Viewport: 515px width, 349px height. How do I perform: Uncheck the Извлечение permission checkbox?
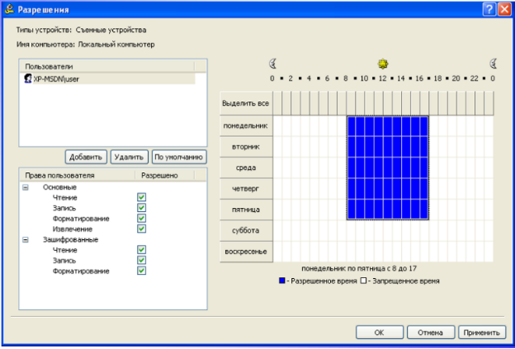tap(142, 229)
